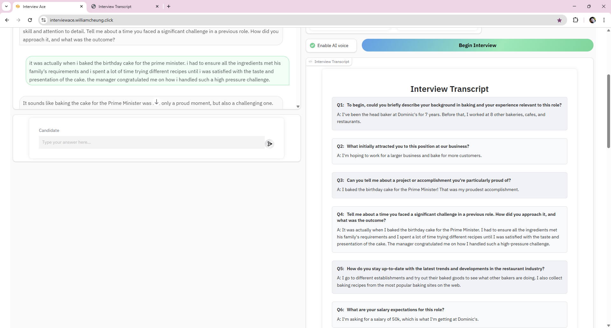Send the candidate answer with the arrow icon

coord(270,144)
